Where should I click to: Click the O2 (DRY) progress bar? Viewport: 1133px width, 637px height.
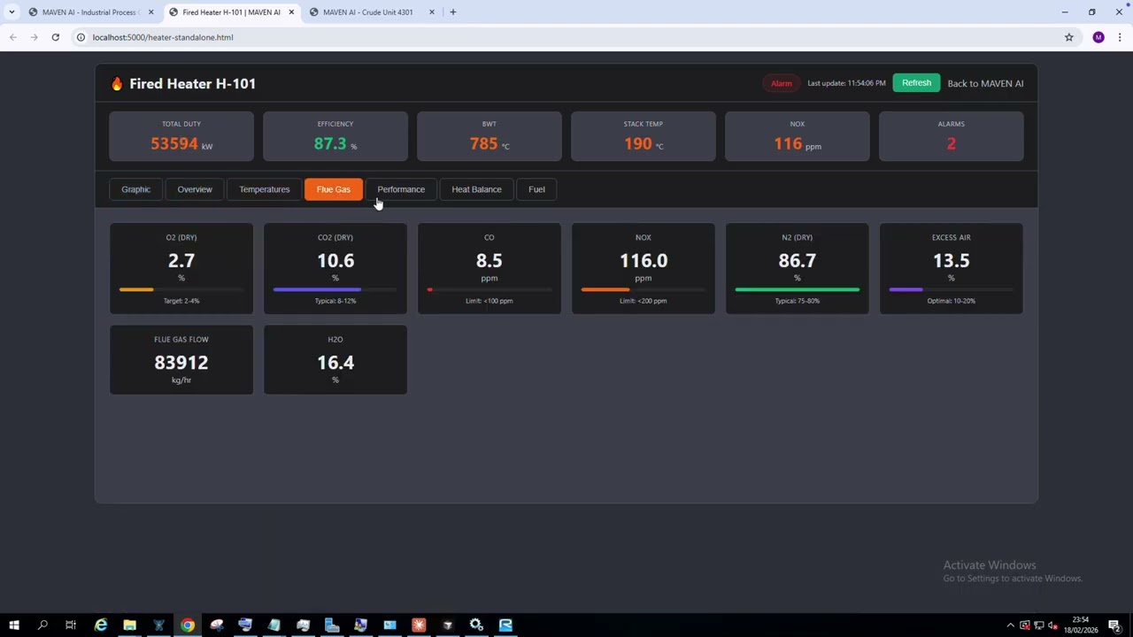pyautogui.click(x=181, y=289)
